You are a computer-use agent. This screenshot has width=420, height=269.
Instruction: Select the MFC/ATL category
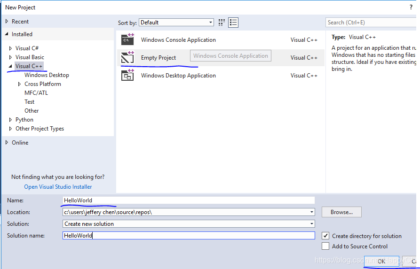tap(36, 93)
